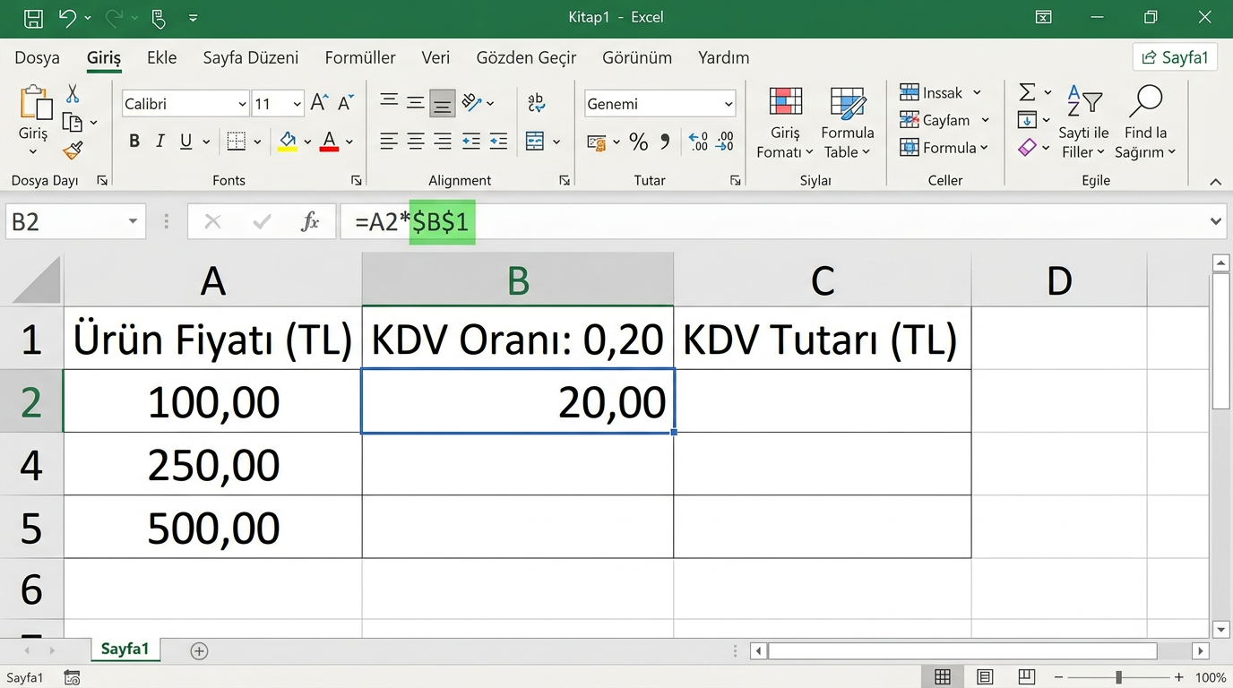1233x688 pixels.
Task: Cut selection with the scissors icon
Action: pos(73,94)
